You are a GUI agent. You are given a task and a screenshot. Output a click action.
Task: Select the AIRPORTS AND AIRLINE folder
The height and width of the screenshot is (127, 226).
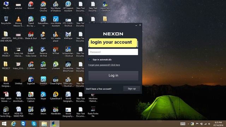coord(6,37)
